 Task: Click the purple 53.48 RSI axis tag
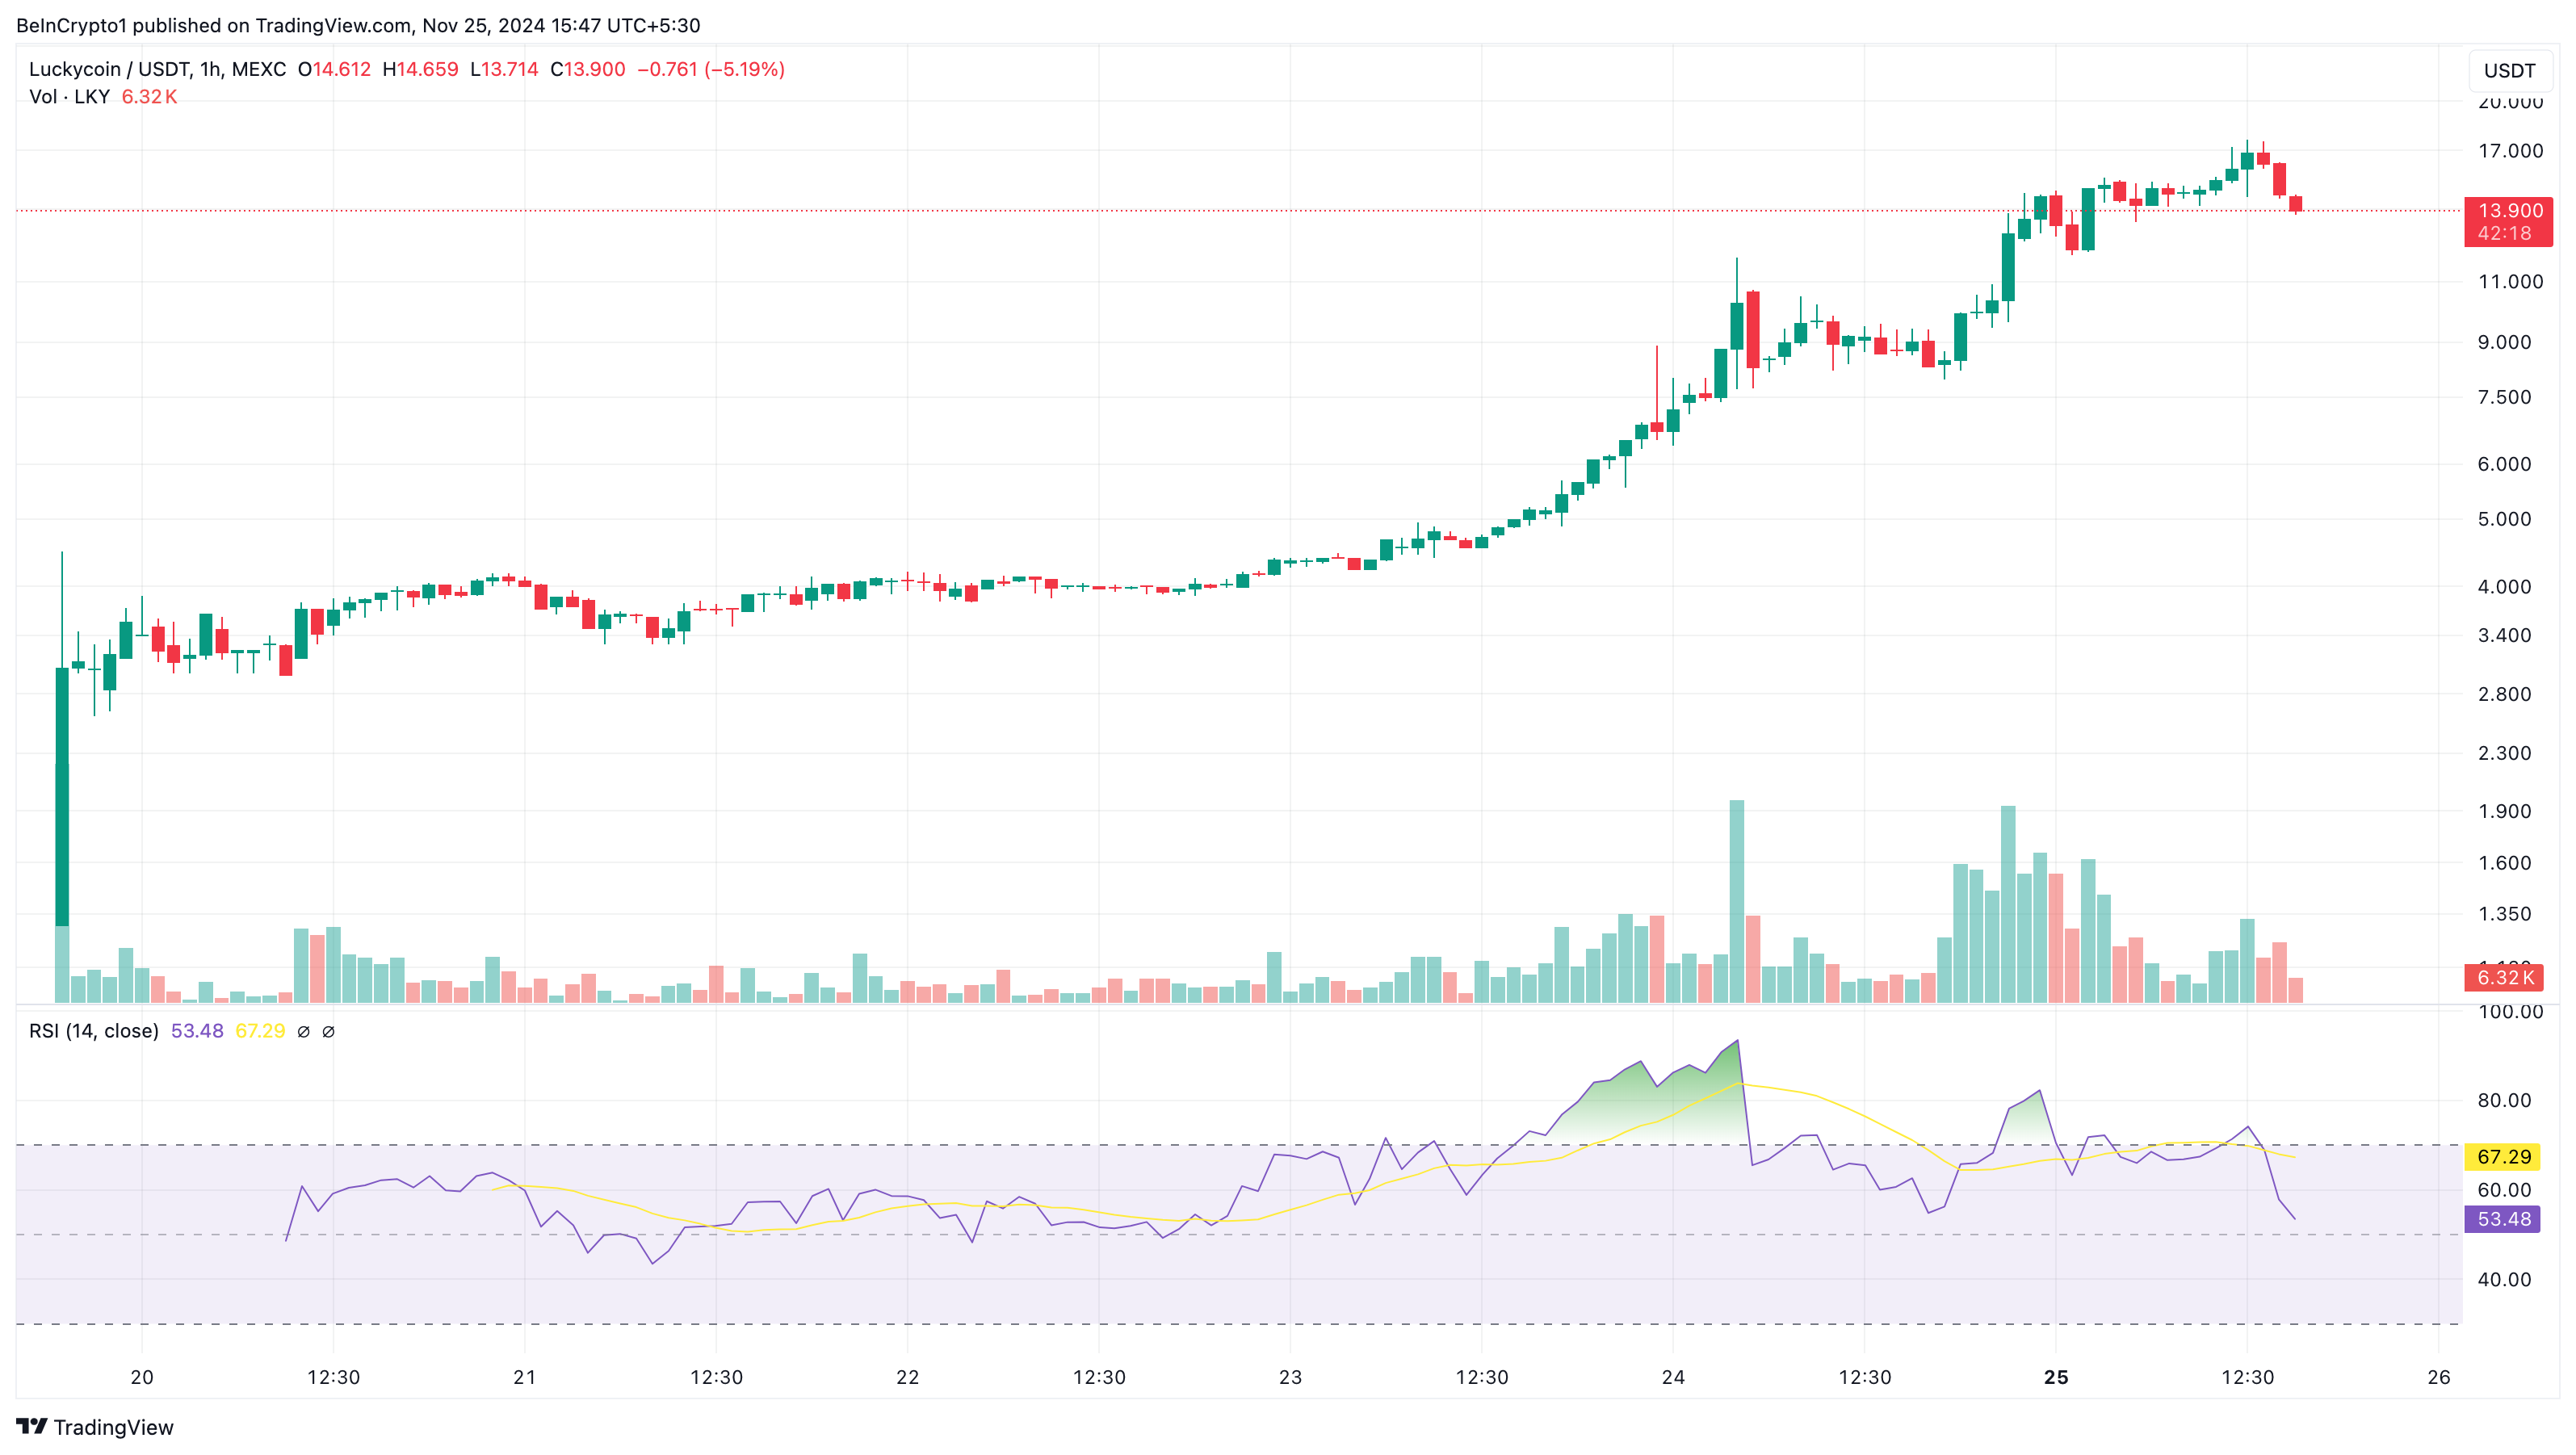point(2503,1218)
